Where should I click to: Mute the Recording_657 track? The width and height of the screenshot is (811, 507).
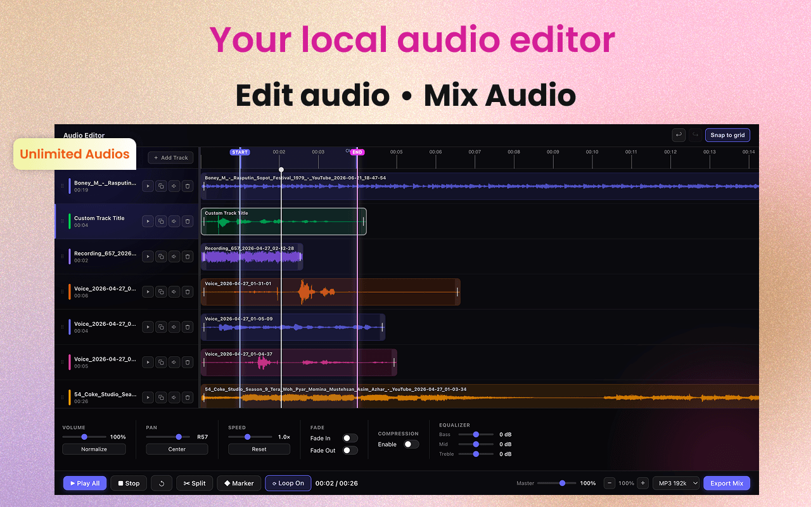click(x=174, y=257)
